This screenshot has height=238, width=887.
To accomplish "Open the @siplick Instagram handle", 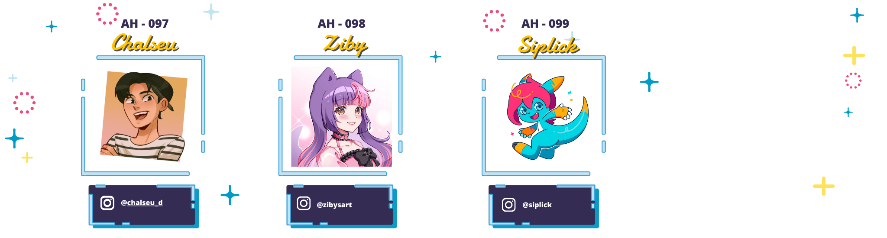I will [x=537, y=205].
